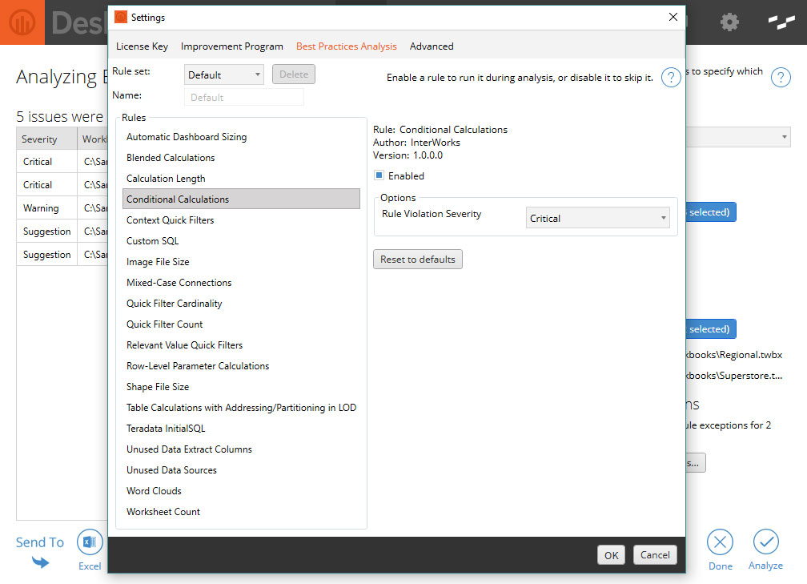Viewport: 807px width, 584px height.
Task: Select the Word Clouds rule
Action: pyautogui.click(x=154, y=491)
